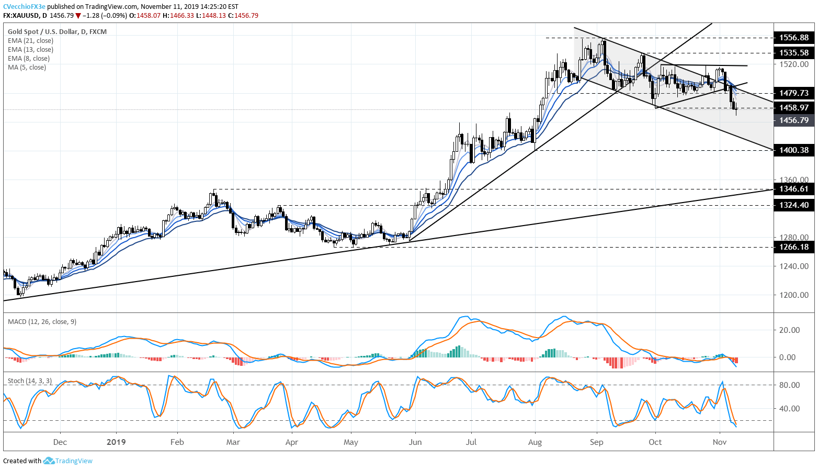Click the Sep label on time axis
Screen dimensions: 818x470
[597, 442]
